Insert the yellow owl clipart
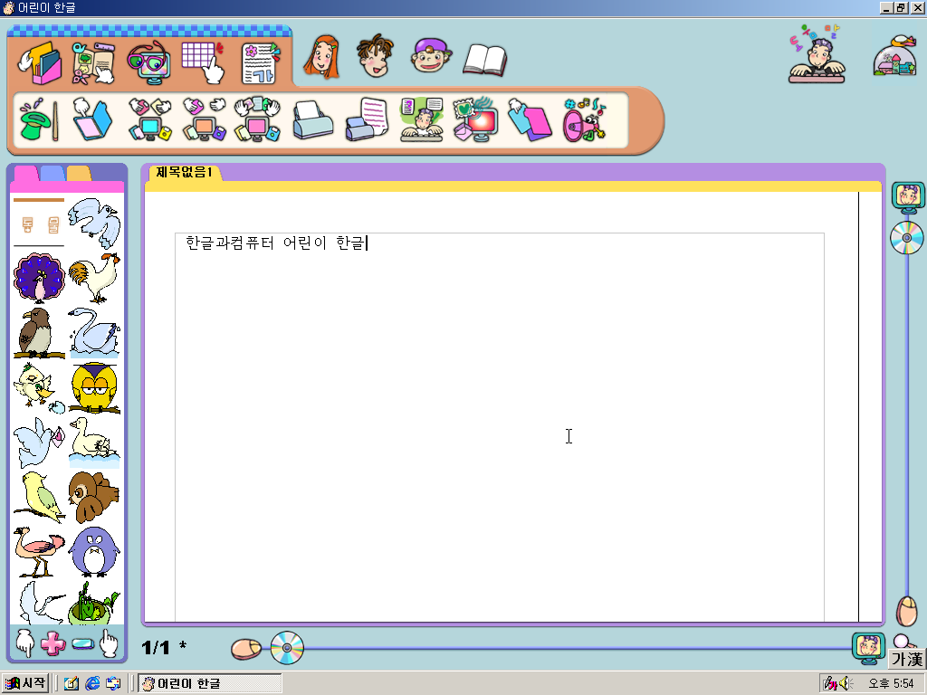 tap(94, 387)
